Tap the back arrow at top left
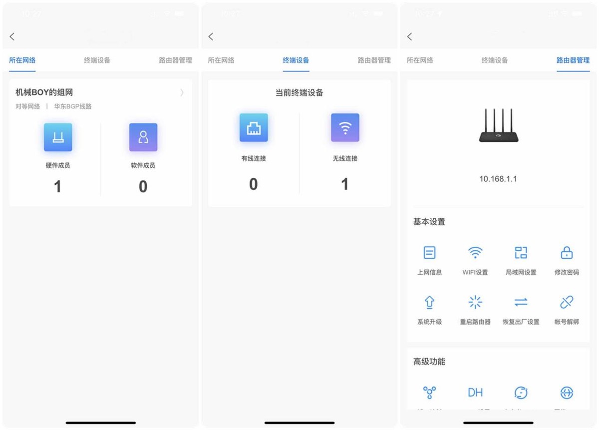 [11, 36]
